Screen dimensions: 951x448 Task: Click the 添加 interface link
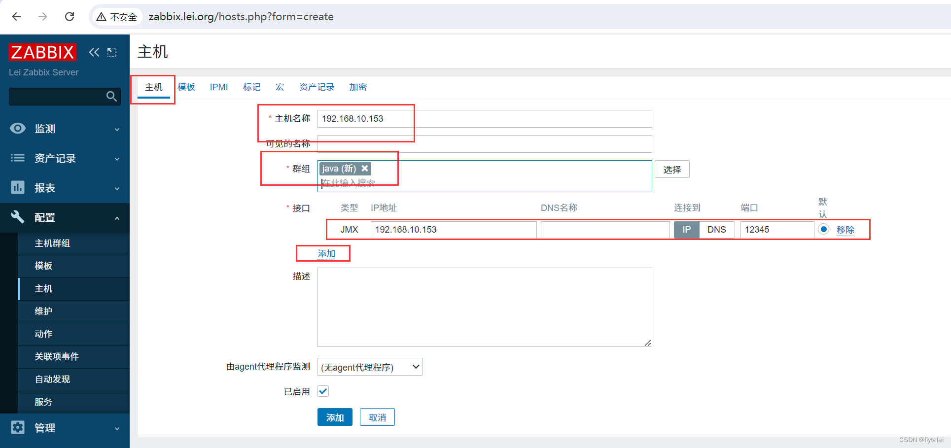[326, 254]
